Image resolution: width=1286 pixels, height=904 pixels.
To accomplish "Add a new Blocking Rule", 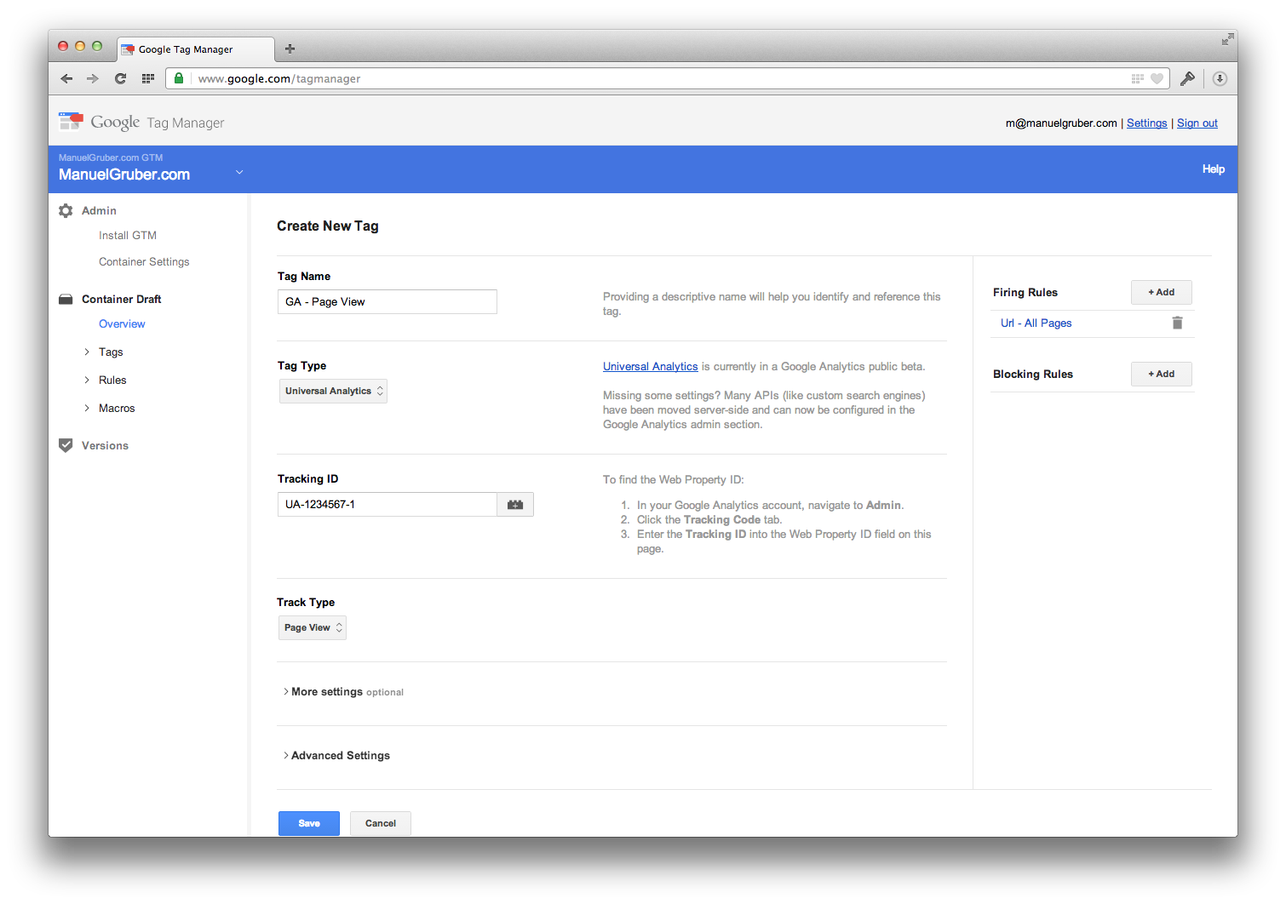I will [x=1162, y=374].
